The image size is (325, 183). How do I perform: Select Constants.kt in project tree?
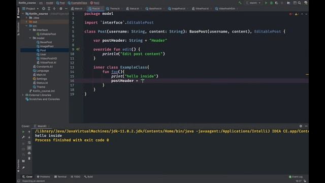point(43,67)
